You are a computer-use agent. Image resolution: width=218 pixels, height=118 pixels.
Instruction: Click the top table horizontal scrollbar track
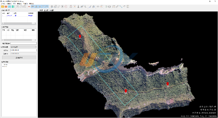[x=19, y=23]
